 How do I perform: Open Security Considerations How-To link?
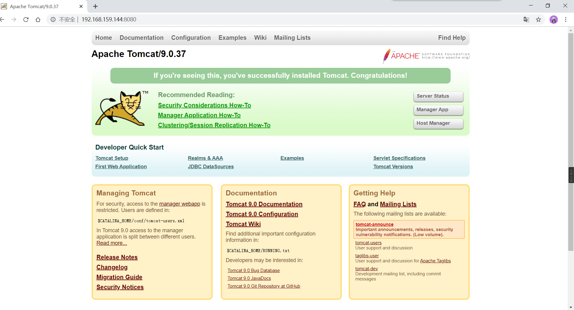pos(204,105)
